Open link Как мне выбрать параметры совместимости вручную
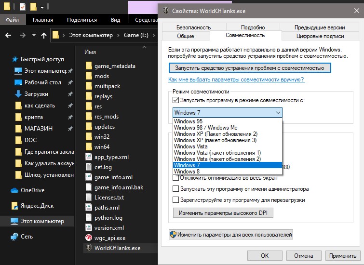364x265 pixels. click(236, 79)
